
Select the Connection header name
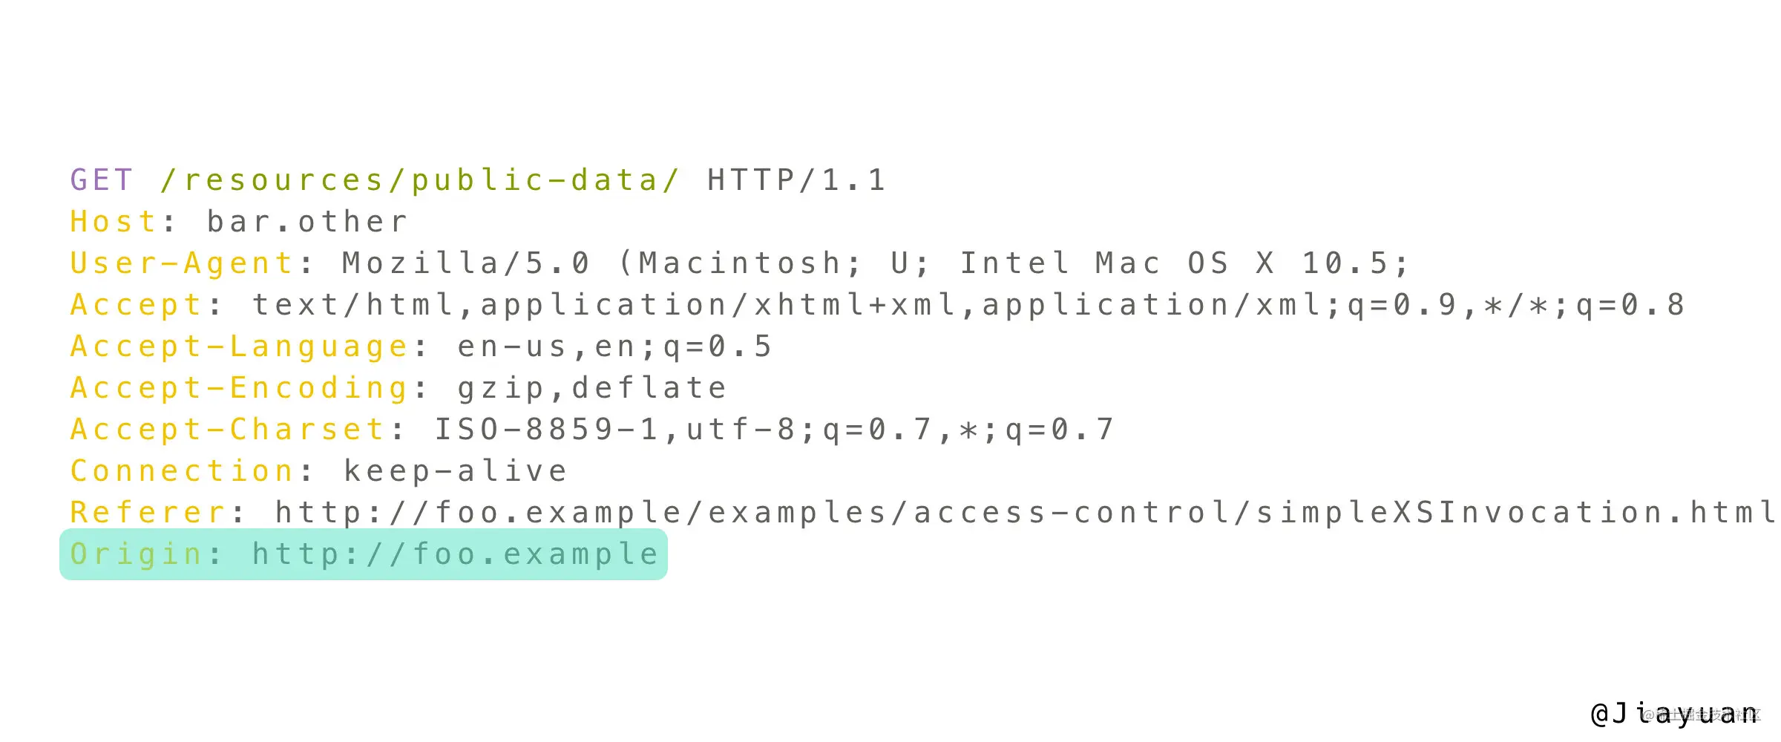[x=182, y=471]
